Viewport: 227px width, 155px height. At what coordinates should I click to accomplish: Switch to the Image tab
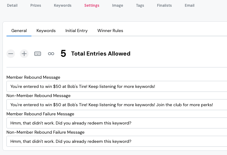(117, 5)
